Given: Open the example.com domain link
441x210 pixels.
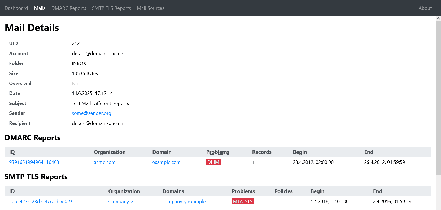Looking at the screenshot, I should (x=166, y=162).
